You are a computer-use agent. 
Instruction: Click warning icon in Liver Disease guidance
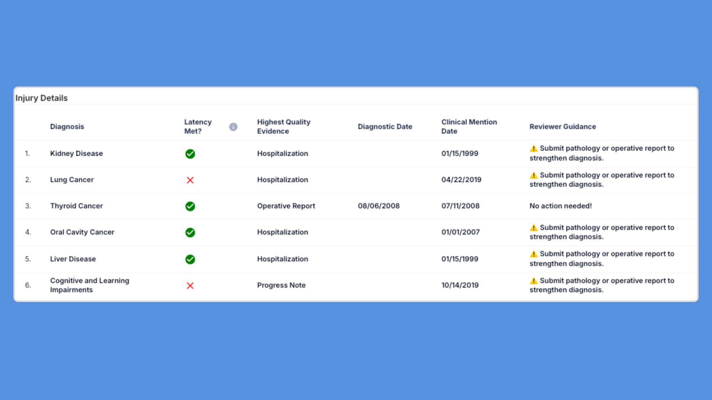534,254
